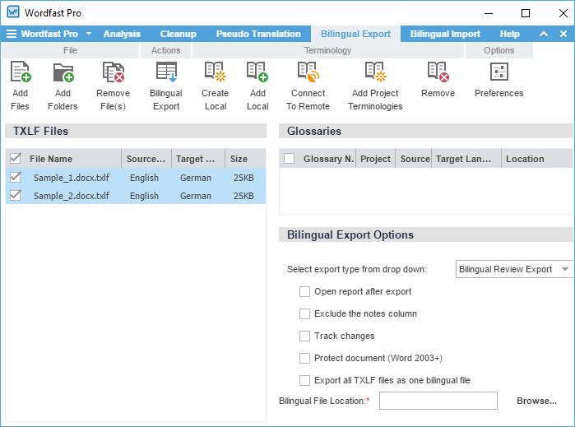Image resolution: width=575 pixels, height=427 pixels.
Task: Click the Bilingual File Location field
Action: pos(438,401)
